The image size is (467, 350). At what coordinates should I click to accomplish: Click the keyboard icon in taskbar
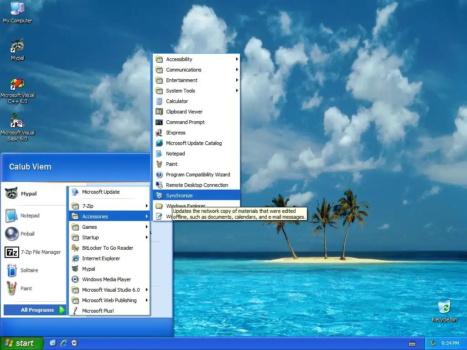click(412, 344)
